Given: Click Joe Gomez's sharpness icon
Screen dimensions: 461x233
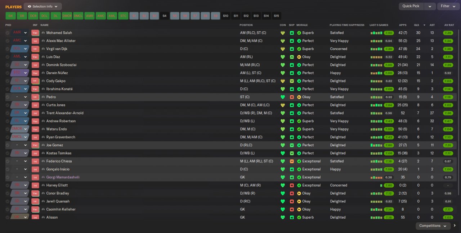Looking at the screenshot, I should 292,145.
